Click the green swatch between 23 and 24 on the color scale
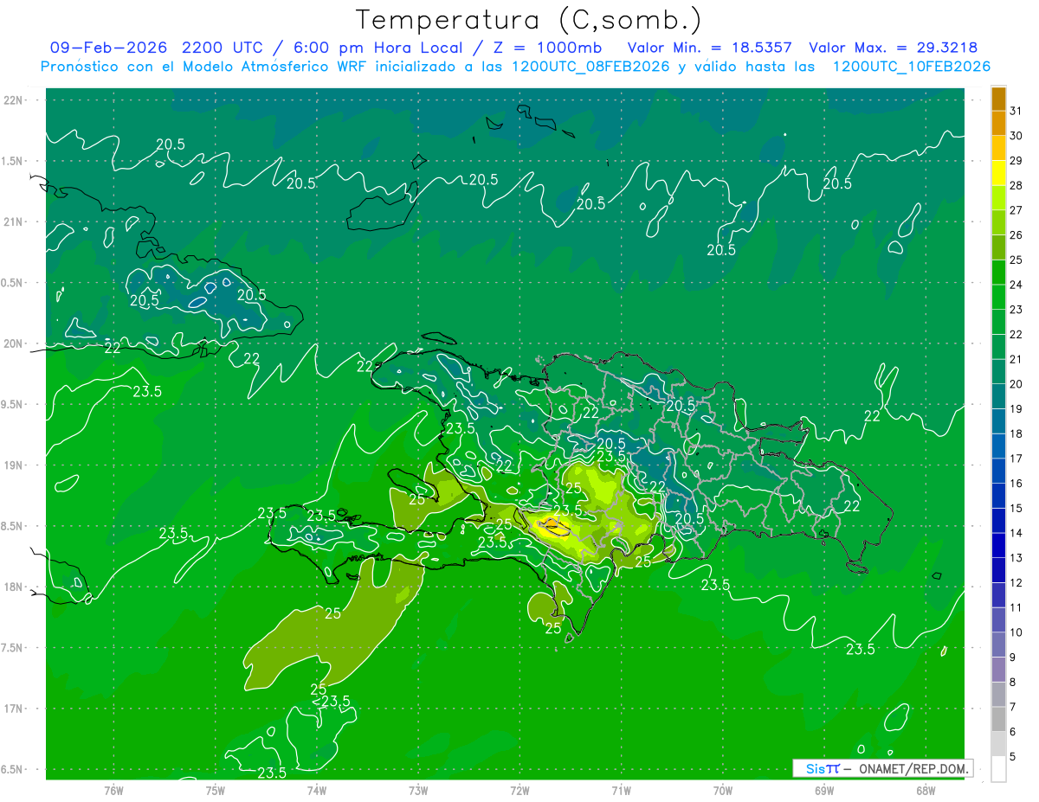 tap(998, 297)
